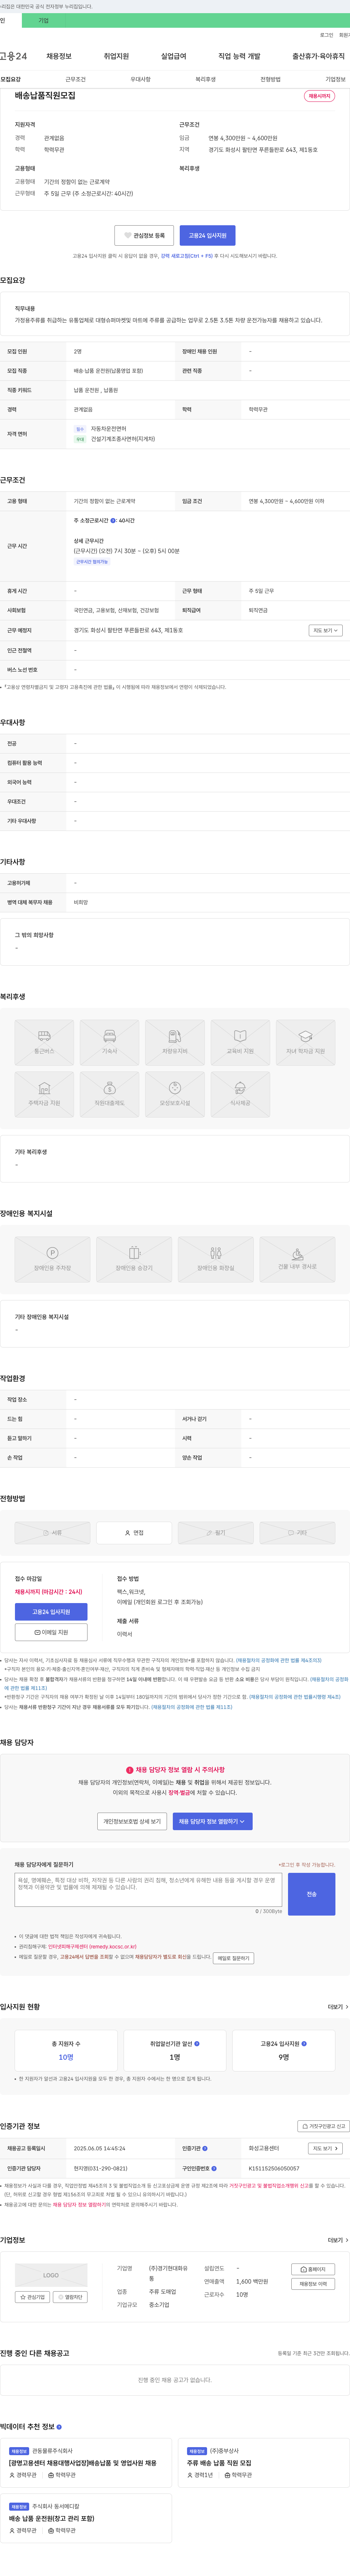The image size is (350, 2576).
Task: Open the 출산휴가·육아휴직 menu
Action: tap(318, 56)
